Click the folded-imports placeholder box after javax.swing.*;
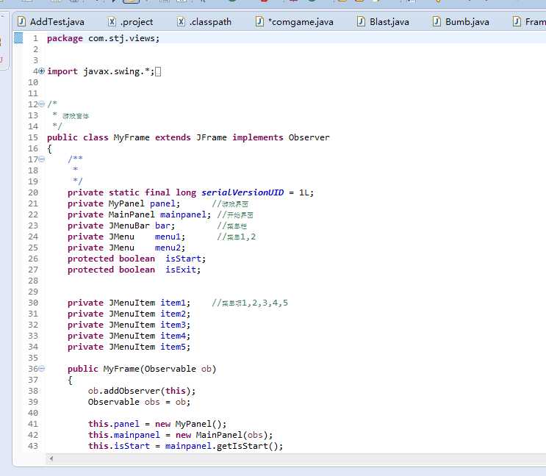This screenshot has width=546, height=476. [x=158, y=72]
